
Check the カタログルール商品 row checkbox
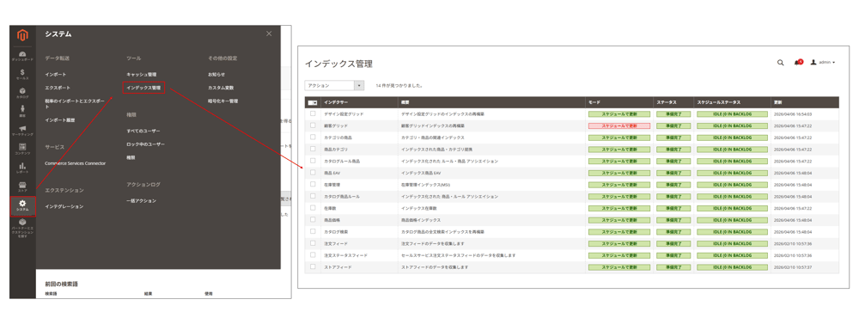click(313, 161)
